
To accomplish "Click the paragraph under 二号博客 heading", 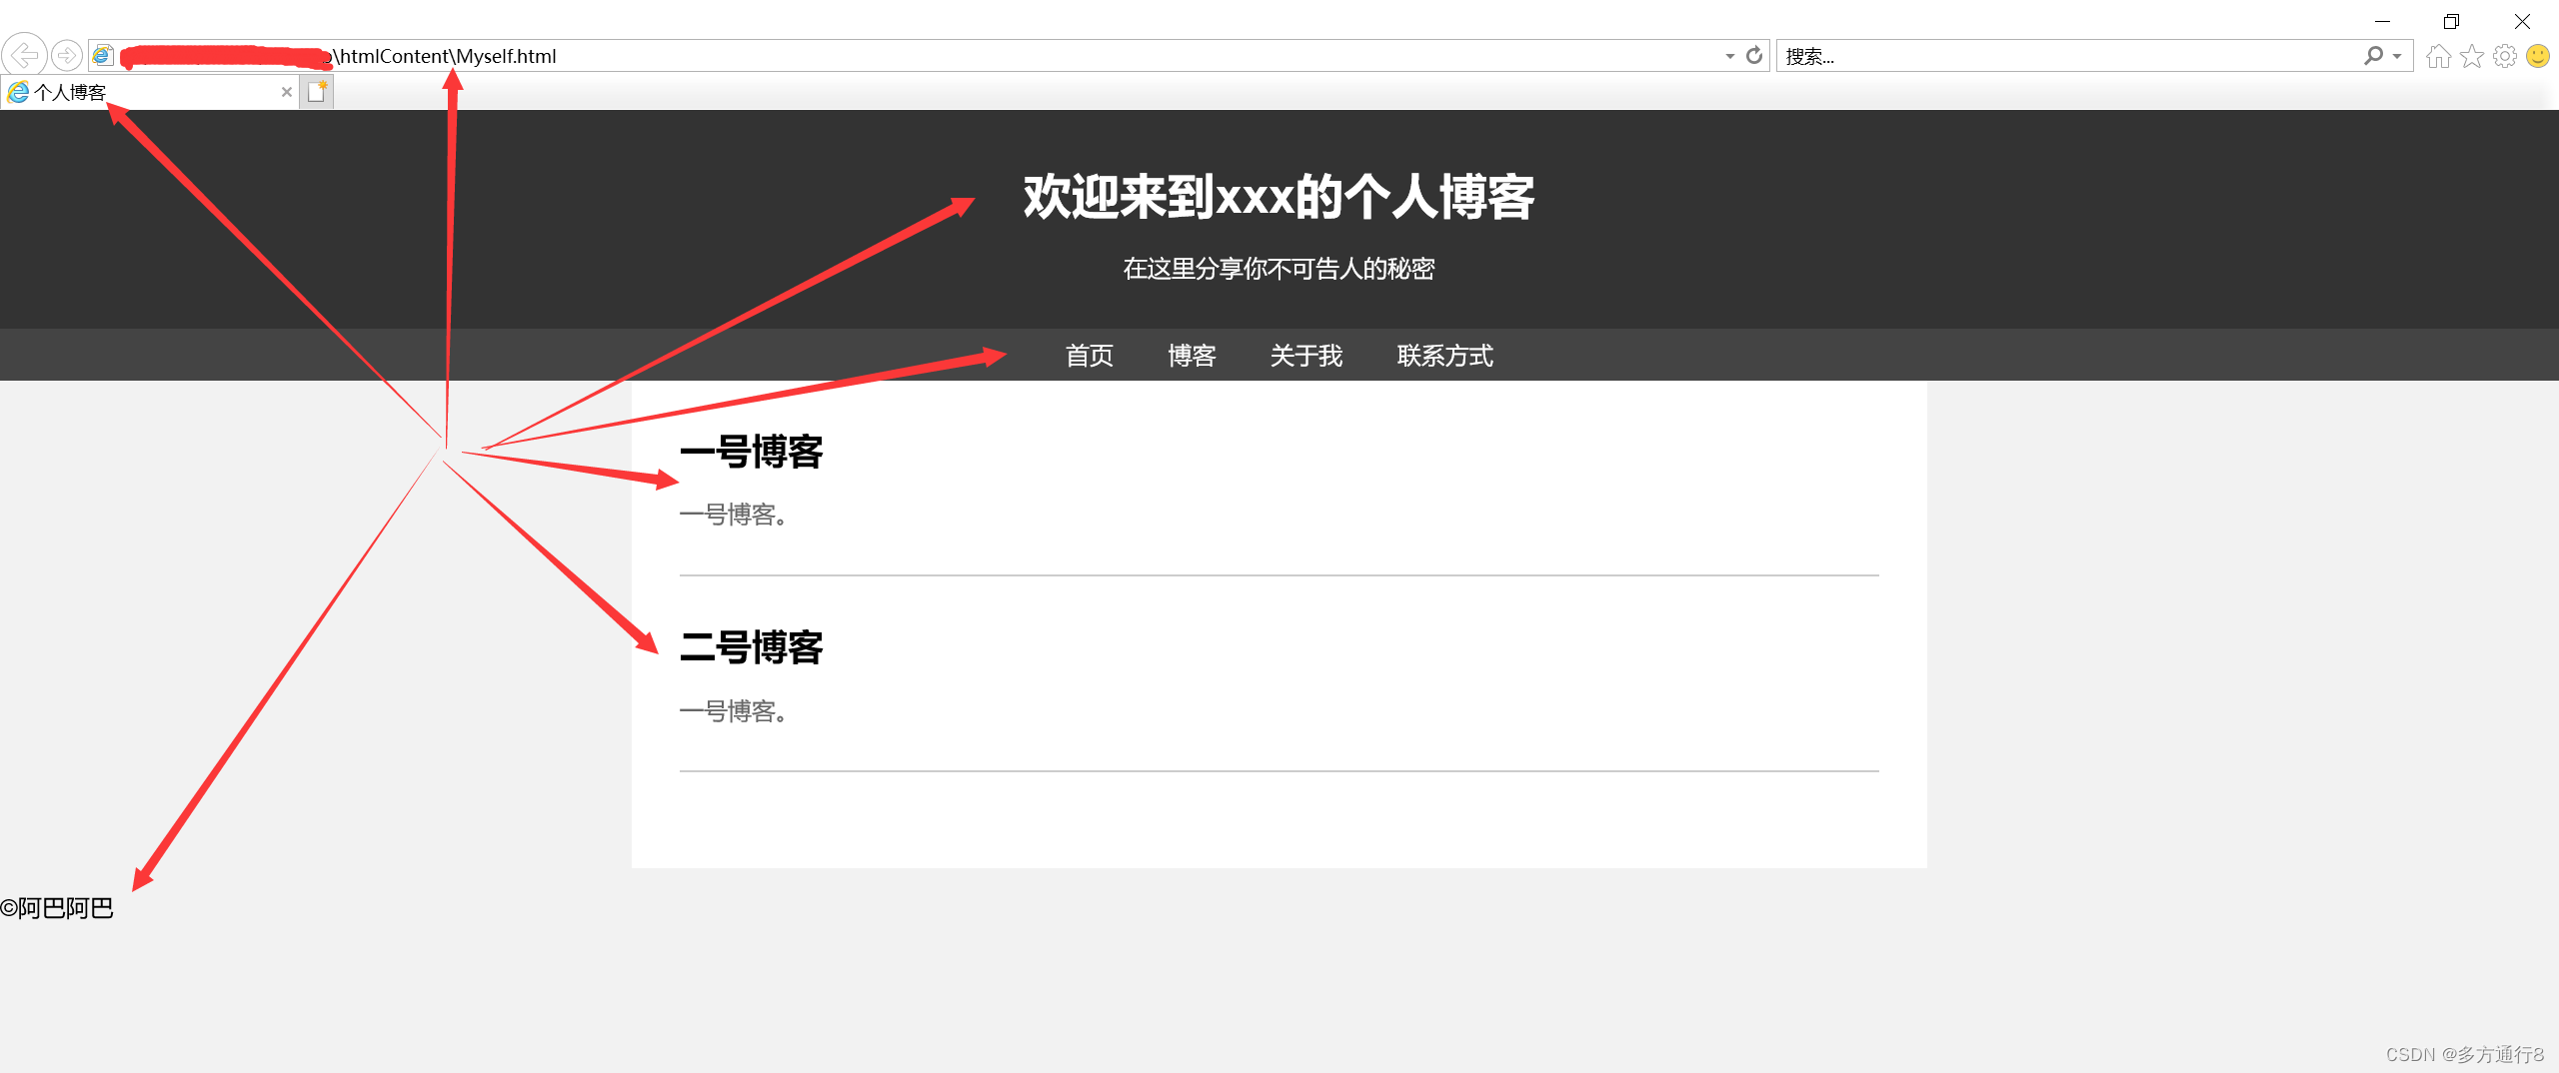I will tap(734, 711).
